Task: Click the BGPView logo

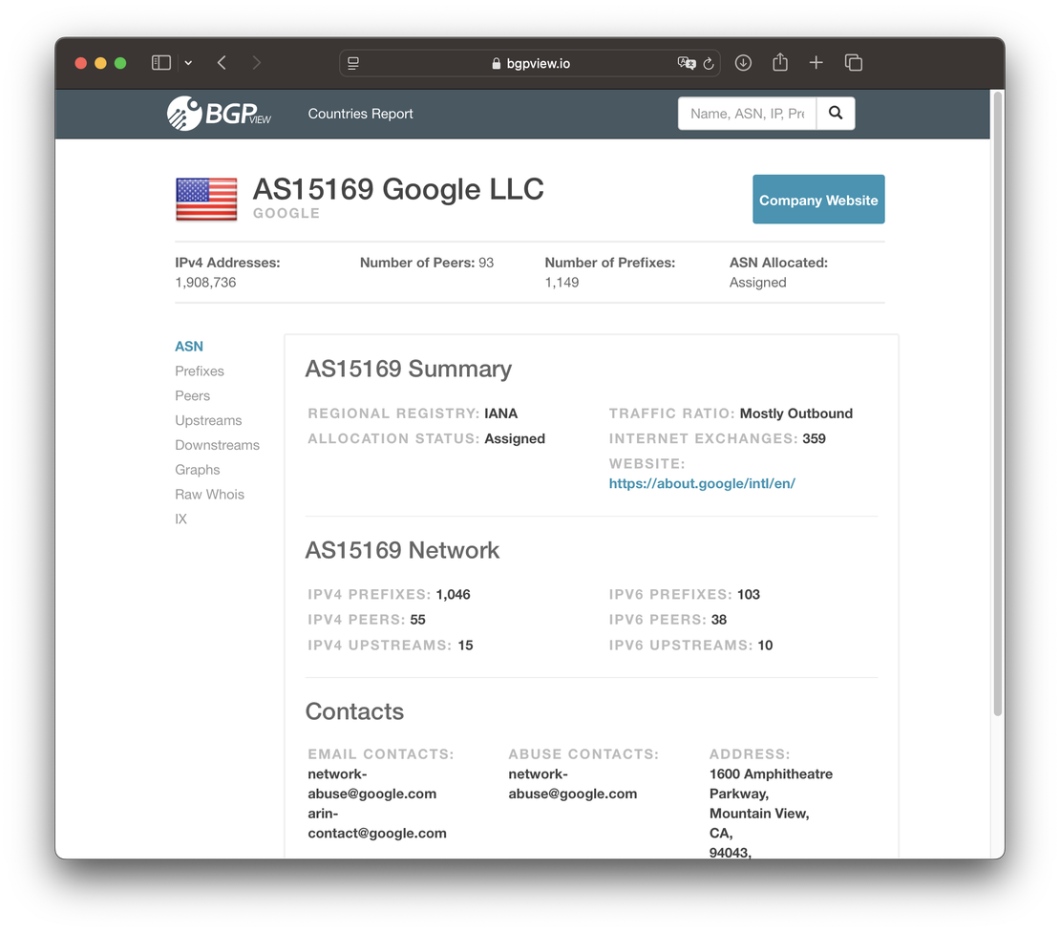Action: pyautogui.click(x=219, y=114)
